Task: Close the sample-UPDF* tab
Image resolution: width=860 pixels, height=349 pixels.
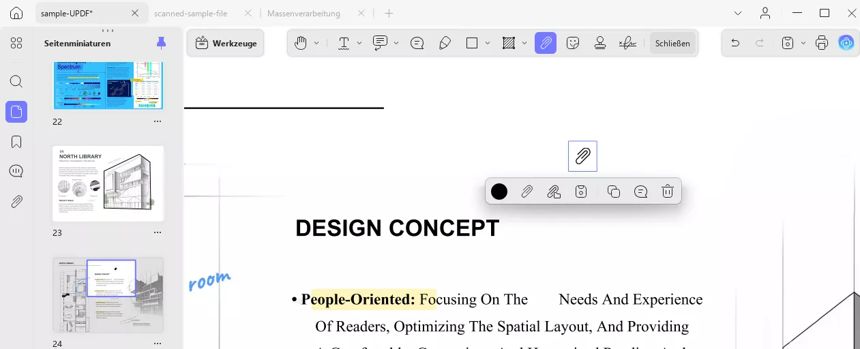Action: coord(135,13)
